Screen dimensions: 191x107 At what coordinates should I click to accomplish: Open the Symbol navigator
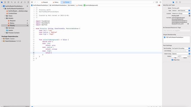point(8,2)
